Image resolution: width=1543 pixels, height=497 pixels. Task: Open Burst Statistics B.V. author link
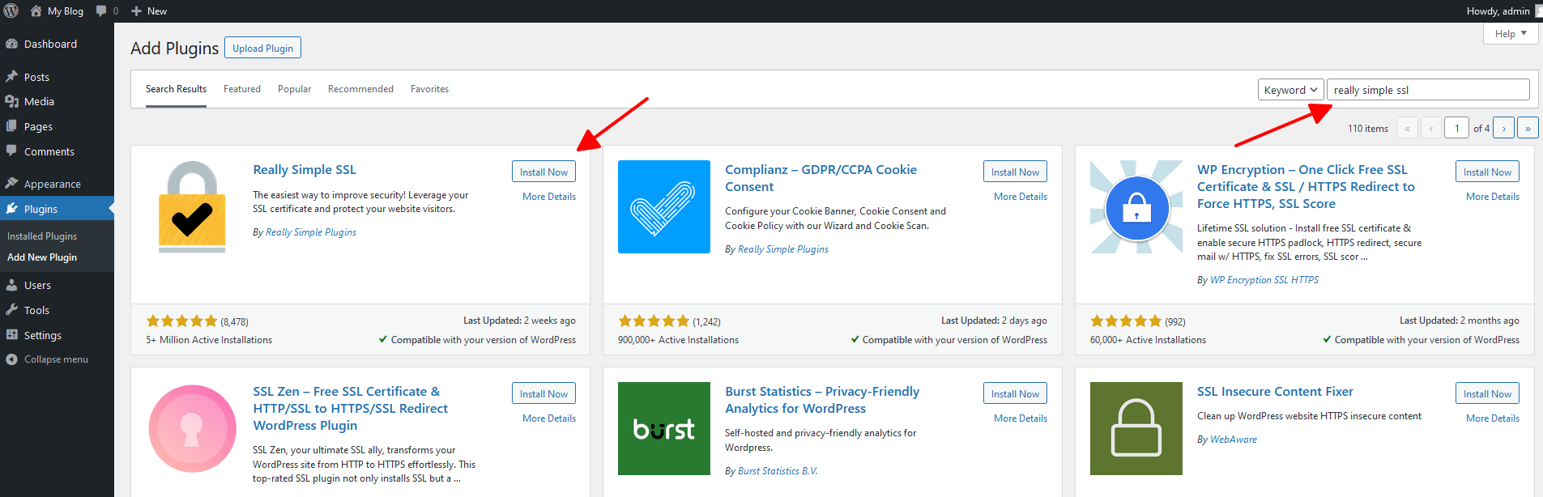(778, 471)
